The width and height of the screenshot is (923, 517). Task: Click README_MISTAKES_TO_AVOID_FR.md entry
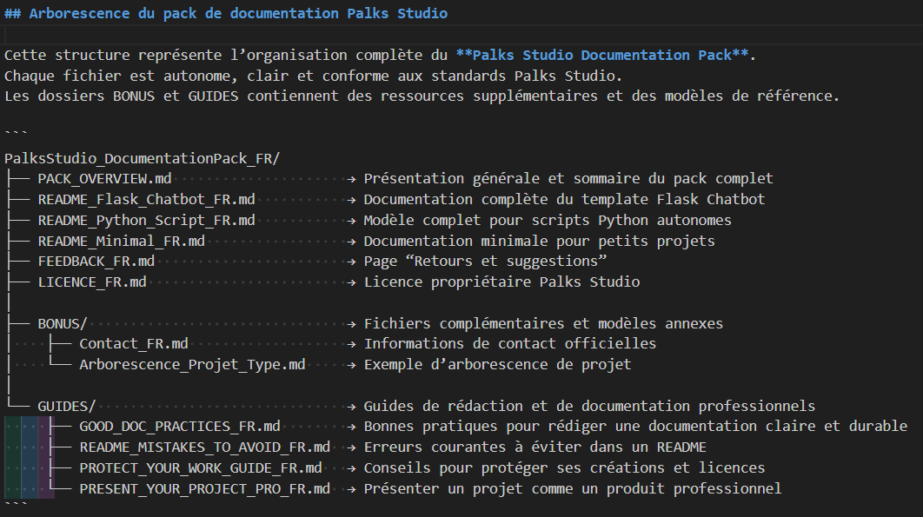[204, 447]
